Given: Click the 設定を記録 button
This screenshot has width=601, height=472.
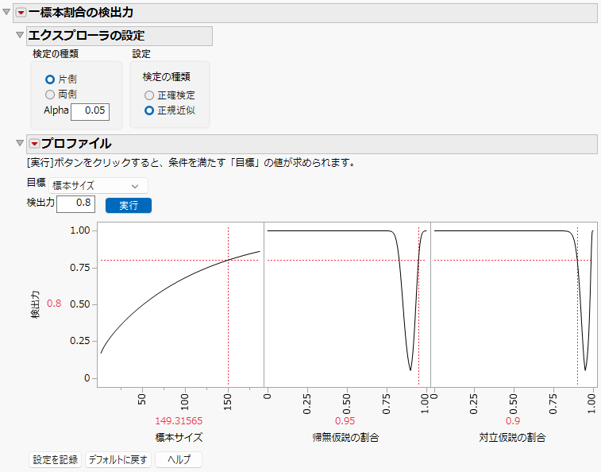Looking at the screenshot, I should tap(56, 460).
